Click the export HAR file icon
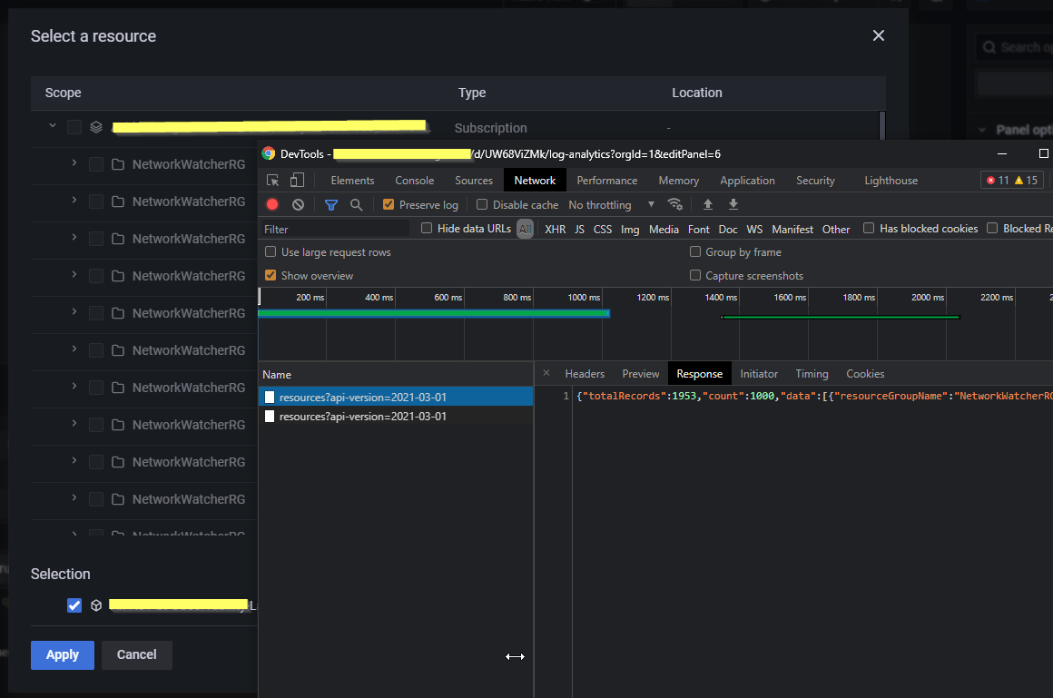Image resolution: width=1053 pixels, height=698 pixels. point(733,204)
